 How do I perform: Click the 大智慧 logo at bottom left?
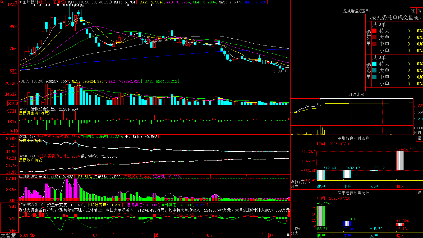(8, 235)
